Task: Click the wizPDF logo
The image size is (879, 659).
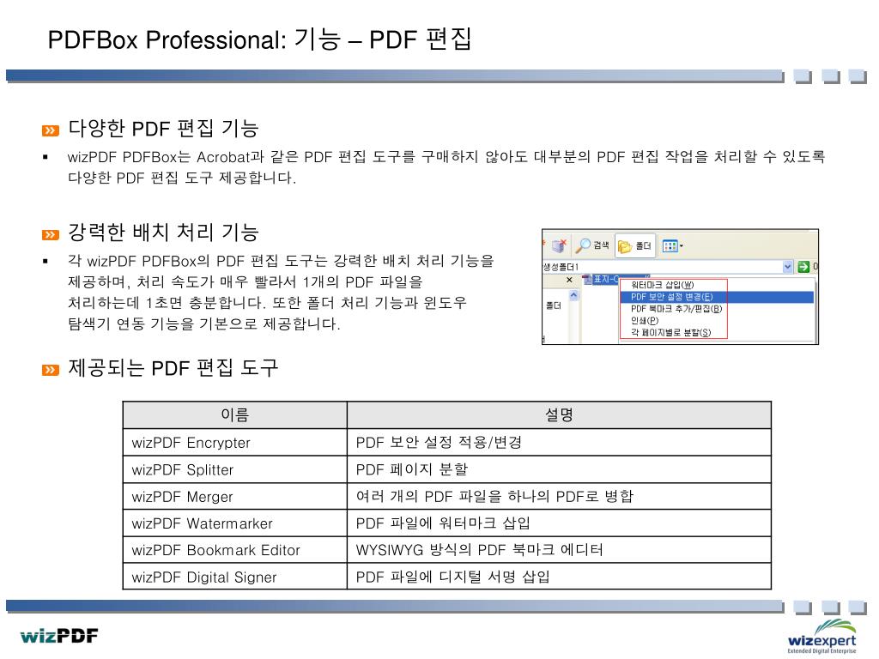Action: [59, 636]
